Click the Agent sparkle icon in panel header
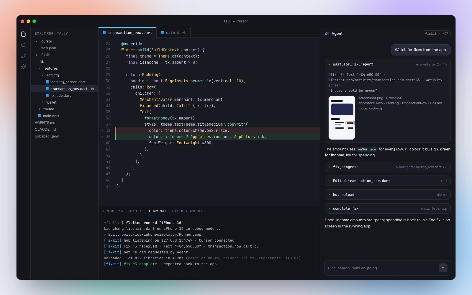Viewport: 472px width, 295px height. tap(327, 34)
